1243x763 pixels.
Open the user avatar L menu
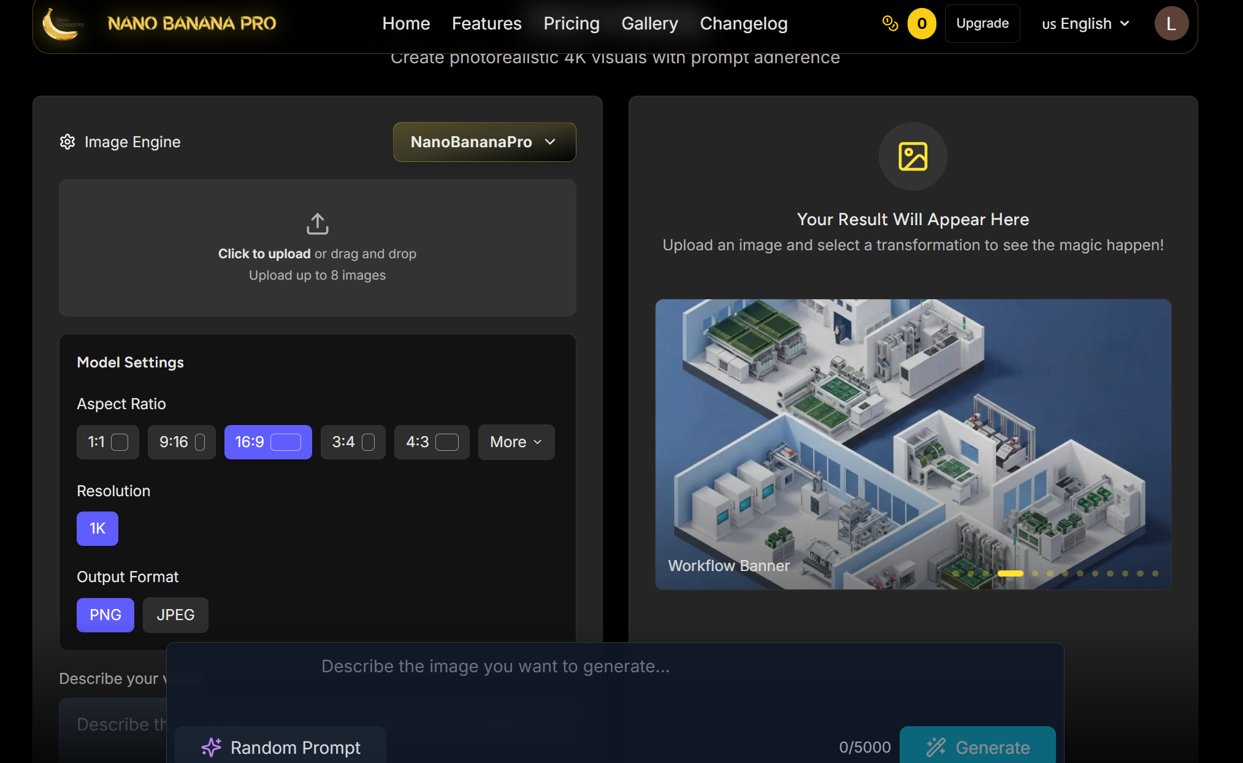point(1171,23)
